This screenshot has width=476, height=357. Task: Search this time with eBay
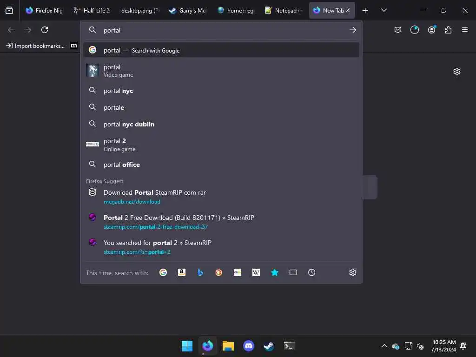pyautogui.click(x=238, y=272)
